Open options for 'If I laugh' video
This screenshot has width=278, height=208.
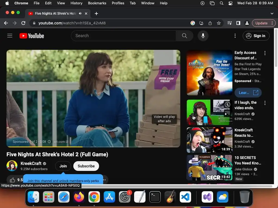coord(265,103)
